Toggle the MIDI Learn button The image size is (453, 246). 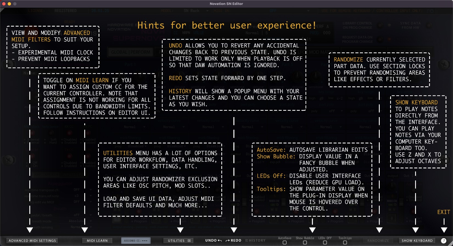pos(97,241)
